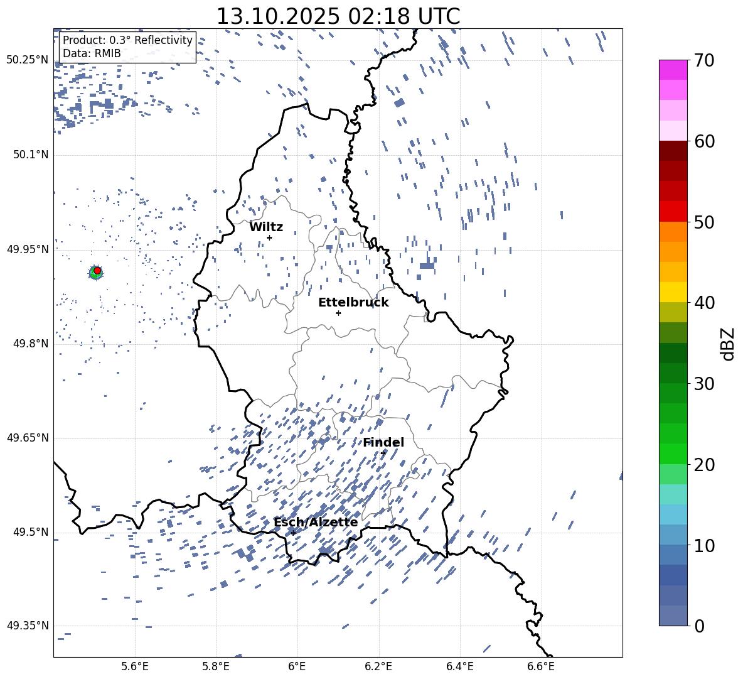This screenshot has height=679, width=743.
Task: Click the 70 tick on the colorbar
Action: coord(704,60)
